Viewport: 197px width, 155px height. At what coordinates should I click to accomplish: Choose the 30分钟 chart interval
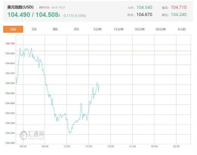pyautogui.click(x=140, y=29)
